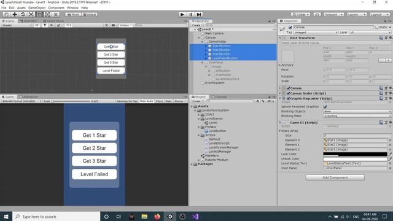The height and width of the screenshot is (221, 393).
Task: Toggle 2D mode in Scene view
Action: tap(37, 25)
